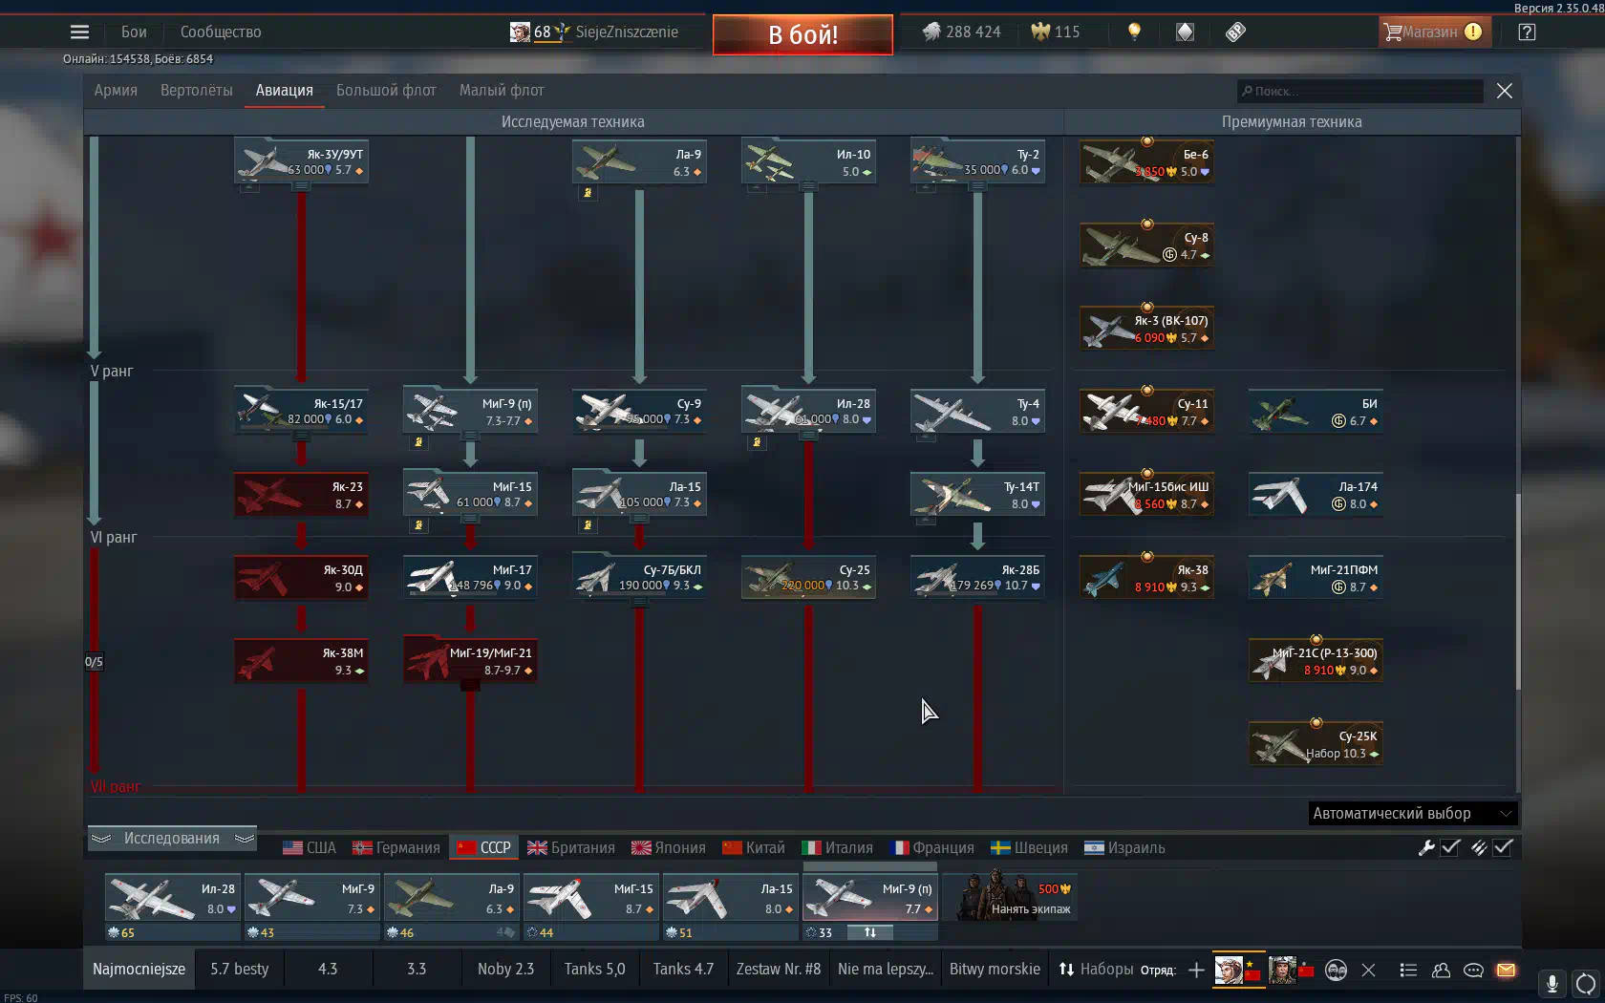The height and width of the screenshot is (1003, 1605).
Task: Switch to the Малый флот tab
Action: [x=502, y=91]
